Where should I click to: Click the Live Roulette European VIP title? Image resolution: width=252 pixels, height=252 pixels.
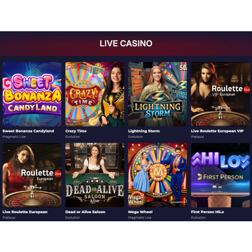point(217,131)
